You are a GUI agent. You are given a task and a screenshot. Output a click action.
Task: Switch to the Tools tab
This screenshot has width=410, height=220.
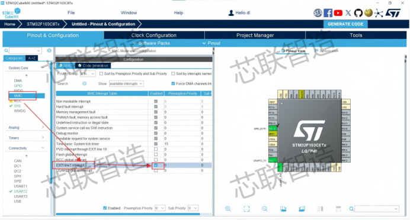[356, 35]
